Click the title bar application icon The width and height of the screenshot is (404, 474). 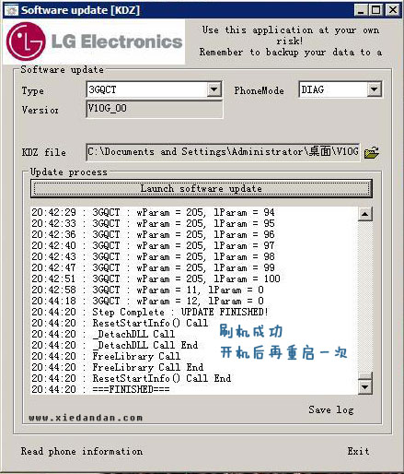tap(12, 10)
